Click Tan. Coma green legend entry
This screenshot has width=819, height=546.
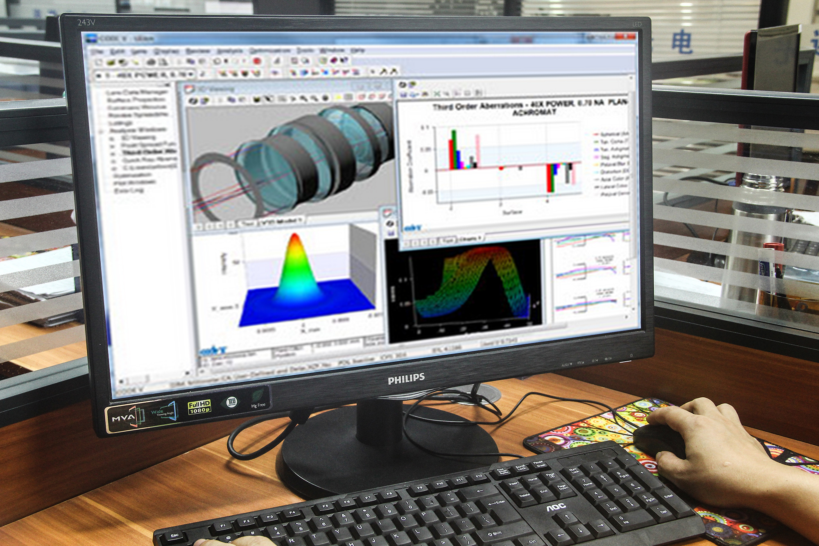click(611, 142)
